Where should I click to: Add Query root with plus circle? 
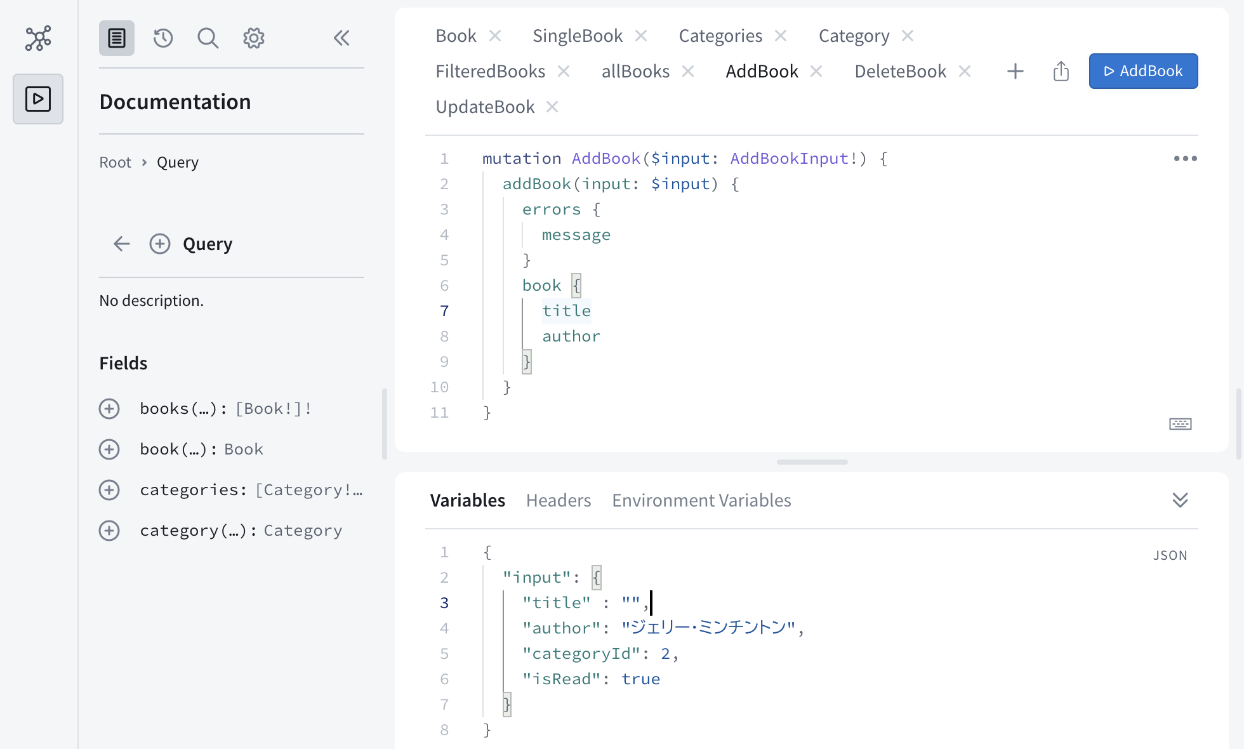coord(160,244)
